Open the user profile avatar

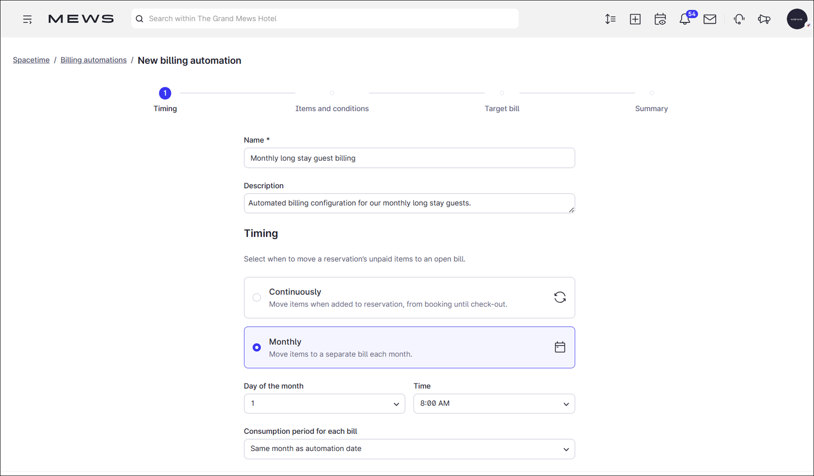point(797,19)
